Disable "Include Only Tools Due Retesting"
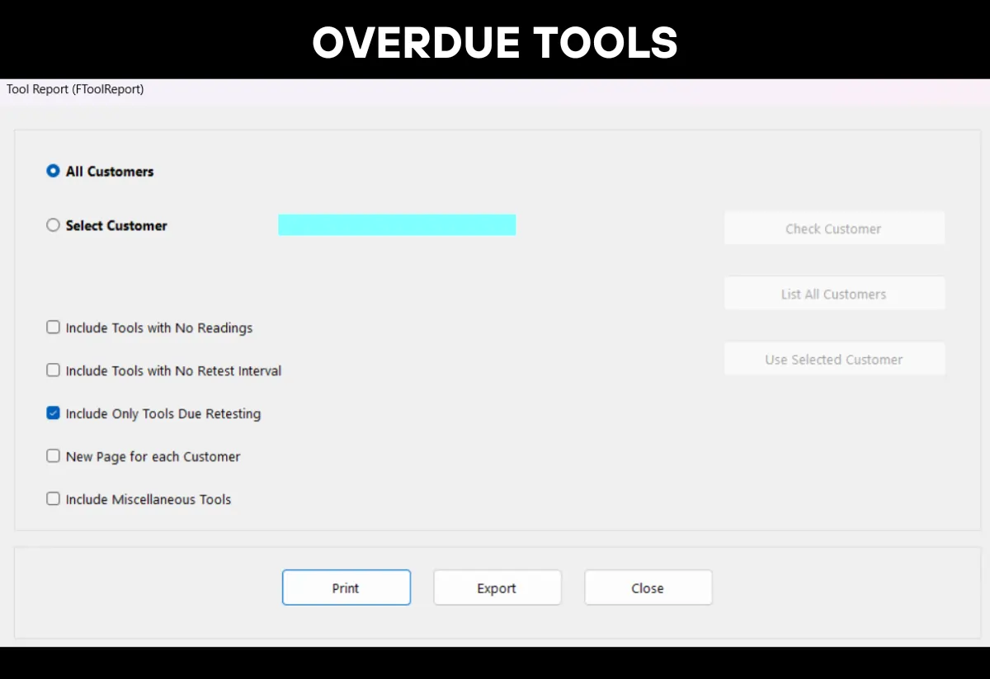This screenshot has width=990, height=679. coord(53,413)
